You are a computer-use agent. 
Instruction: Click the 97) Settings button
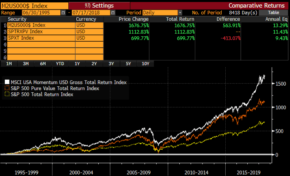pyautogui.click(x=99, y=6)
